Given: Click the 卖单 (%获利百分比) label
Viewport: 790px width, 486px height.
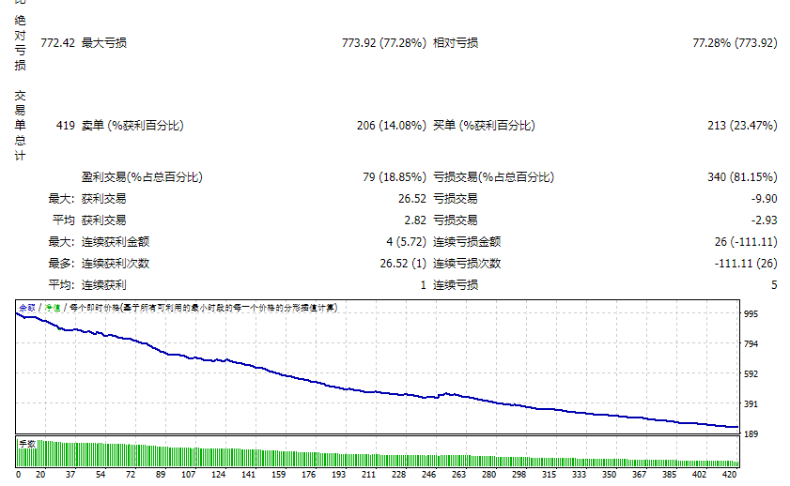Looking at the screenshot, I should [132, 126].
